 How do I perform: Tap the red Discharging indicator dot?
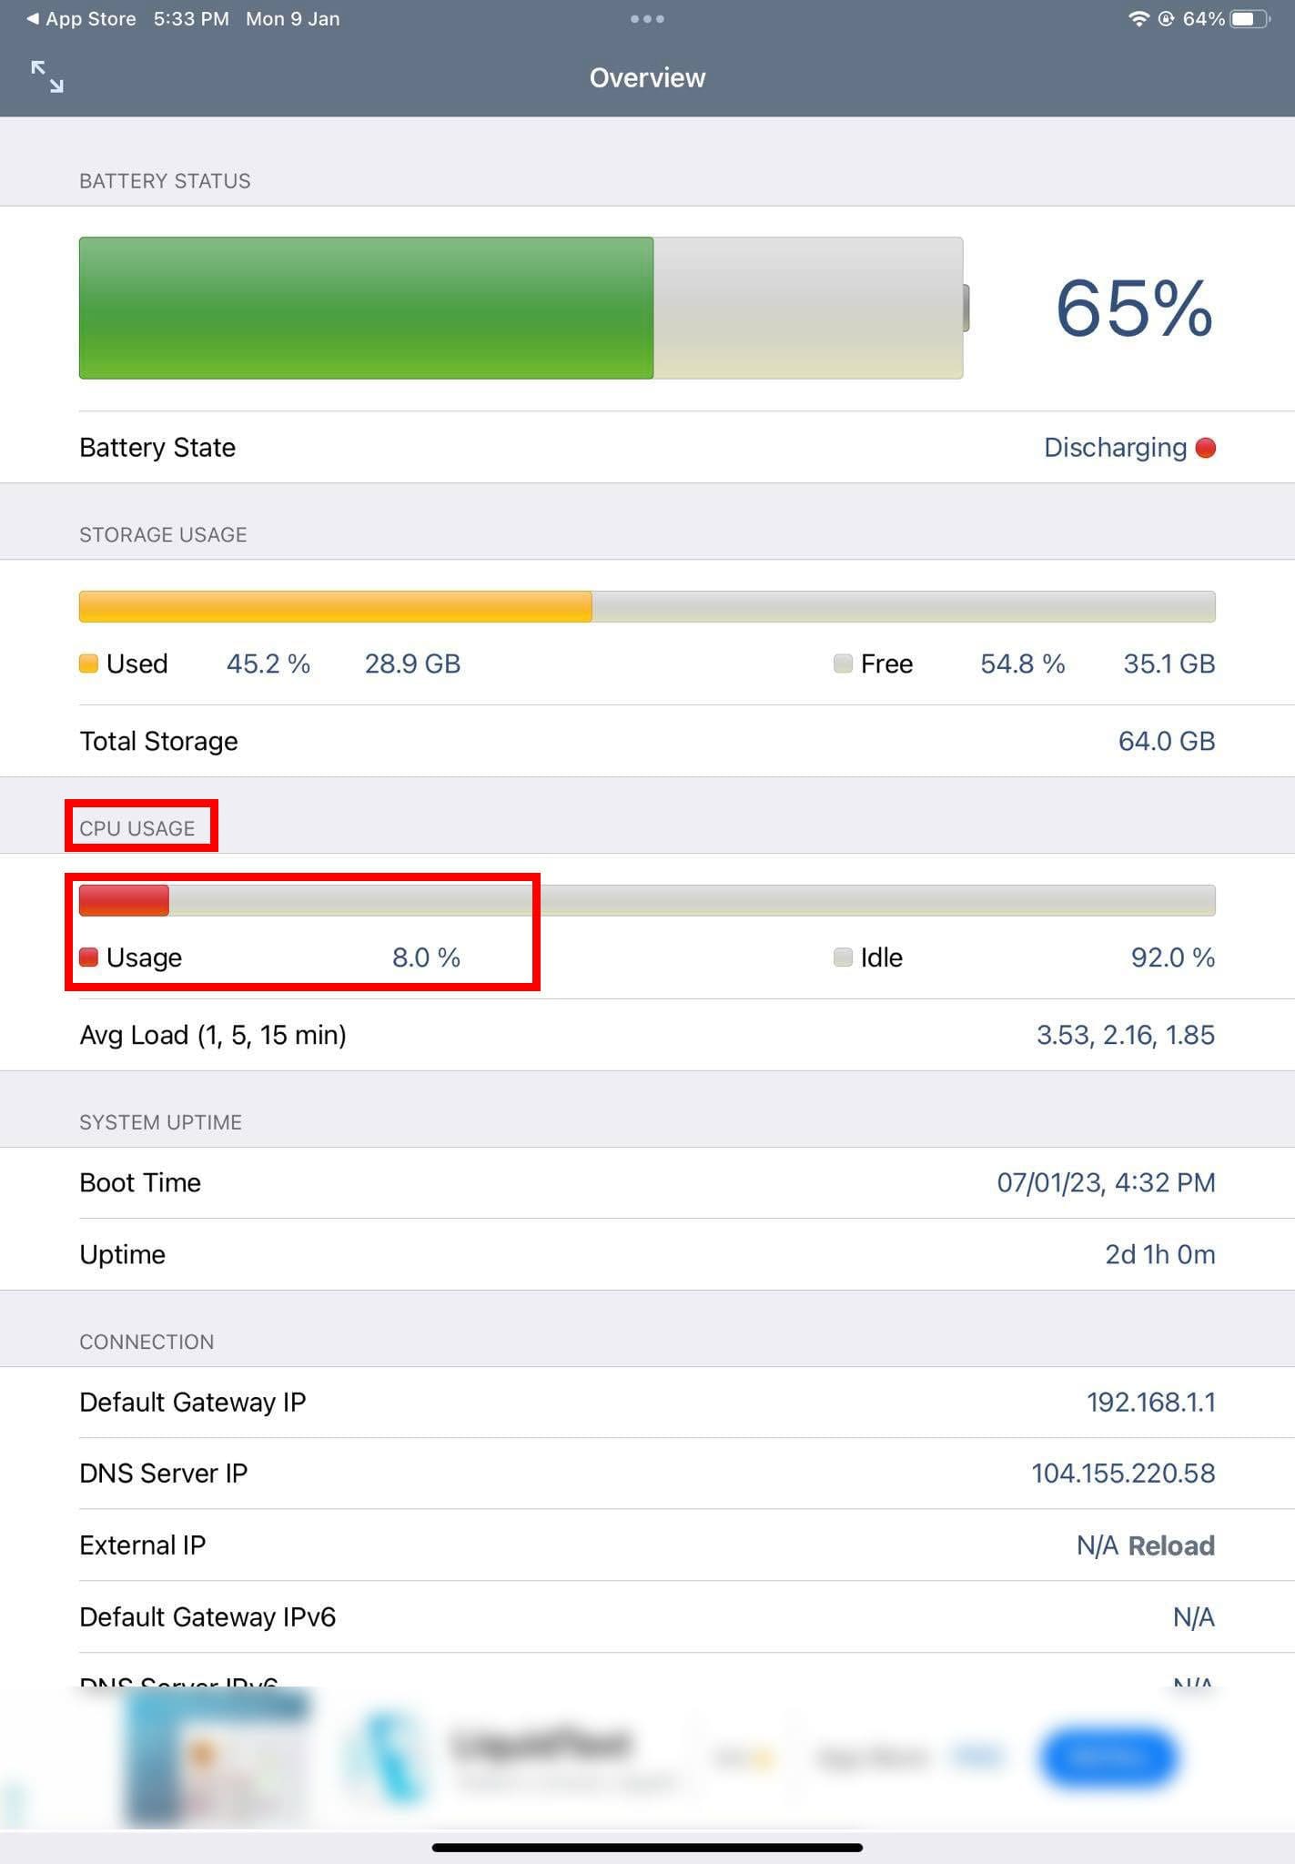pyautogui.click(x=1207, y=447)
